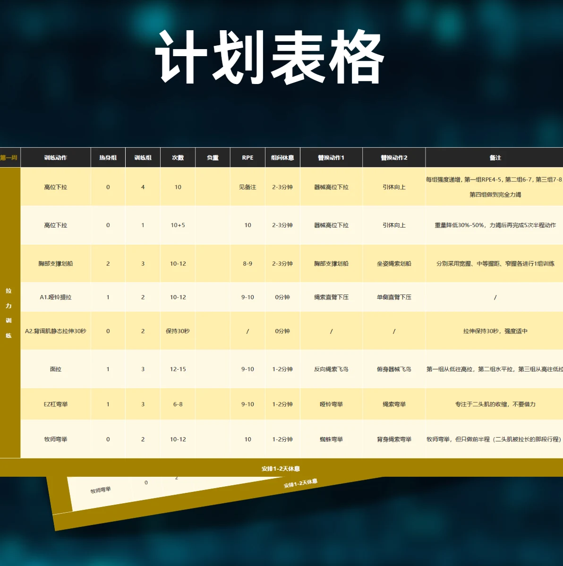Click the 10+5 reps cell
This screenshot has height=566, width=563.
178,225
